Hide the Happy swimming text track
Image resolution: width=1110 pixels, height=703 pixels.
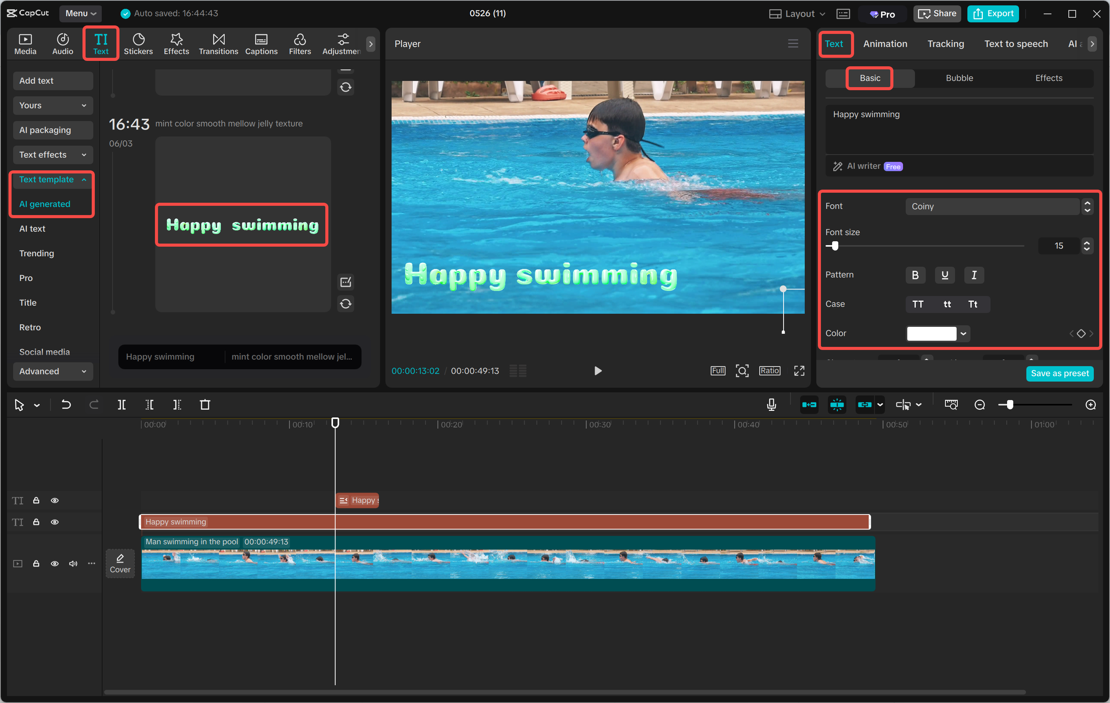tap(55, 522)
